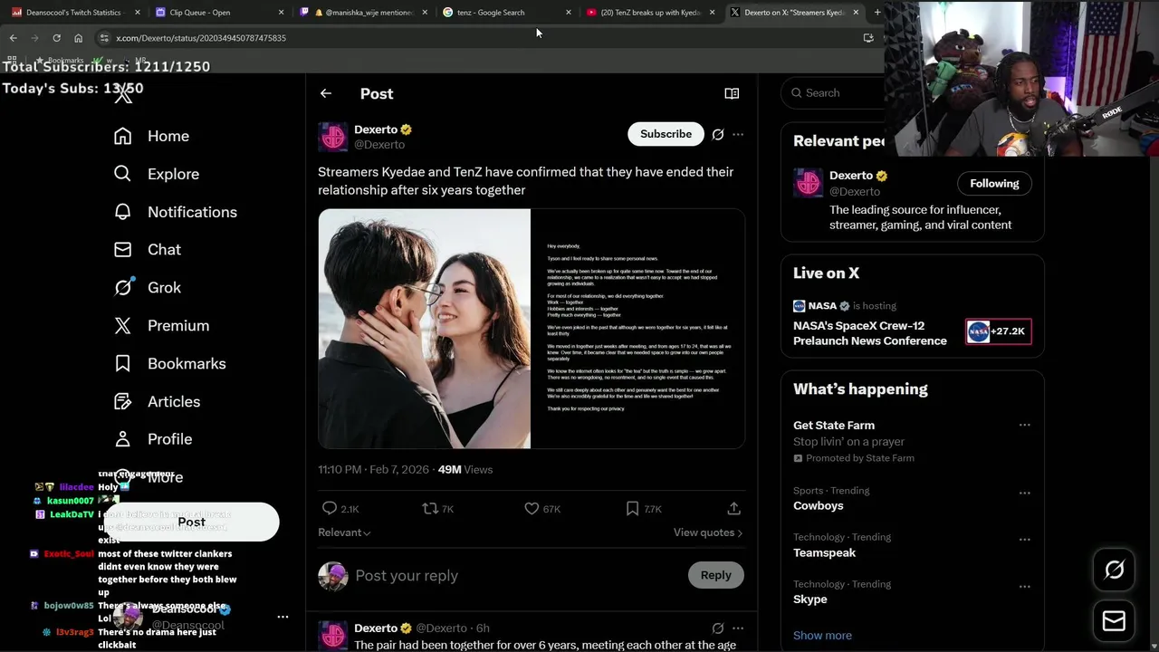This screenshot has height=652, width=1159.
Task: Open the couple photo in the post
Action: [x=424, y=329]
